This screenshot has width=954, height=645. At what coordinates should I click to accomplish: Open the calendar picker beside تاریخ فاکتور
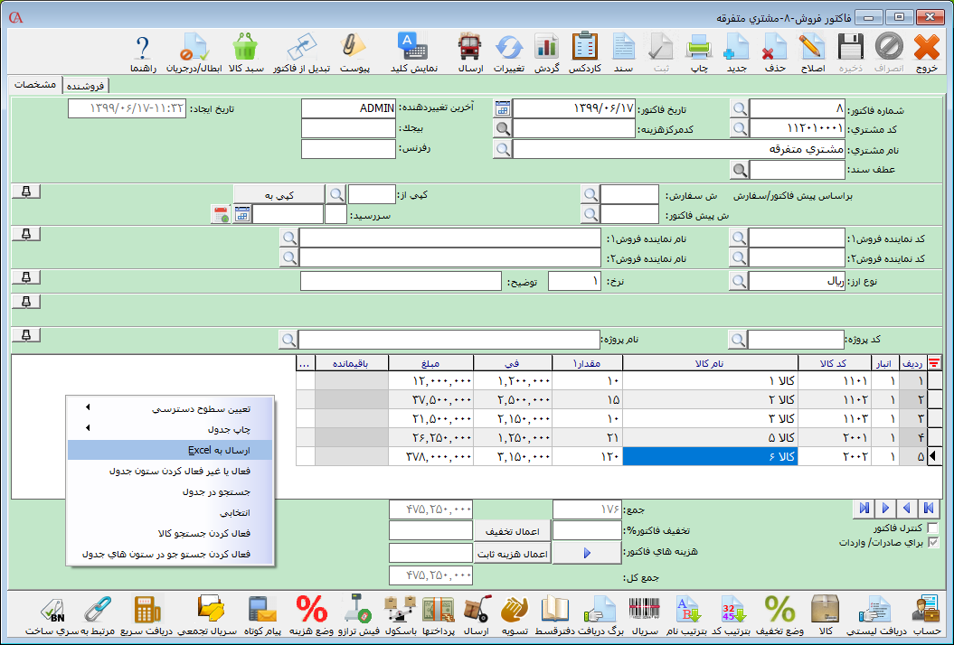pyautogui.click(x=502, y=108)
